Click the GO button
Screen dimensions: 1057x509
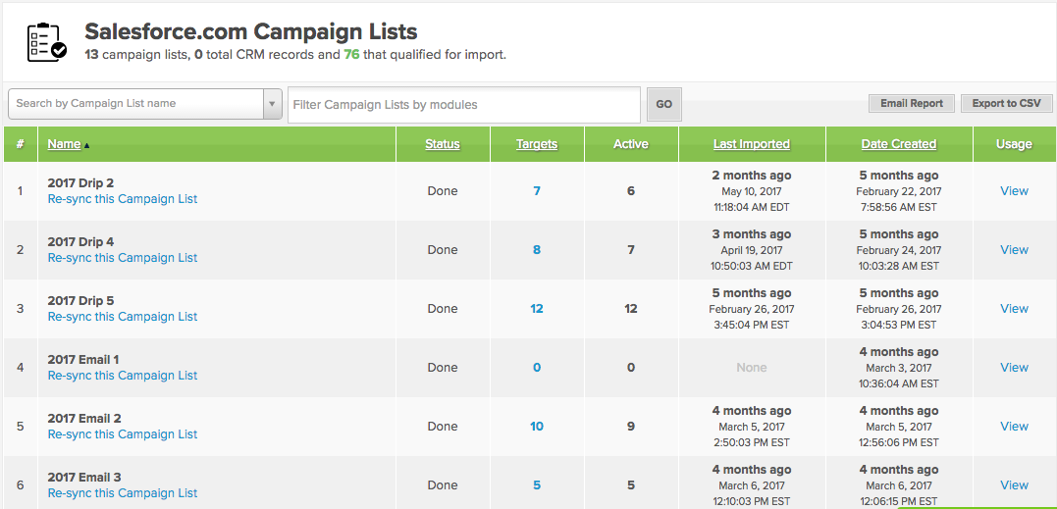pos(664,104)
